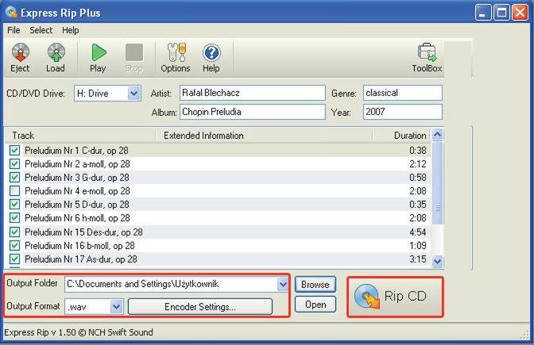Open the ToolBox briefcase icon
The height and width of the screenshot is (345, 534).
point(427,52)
